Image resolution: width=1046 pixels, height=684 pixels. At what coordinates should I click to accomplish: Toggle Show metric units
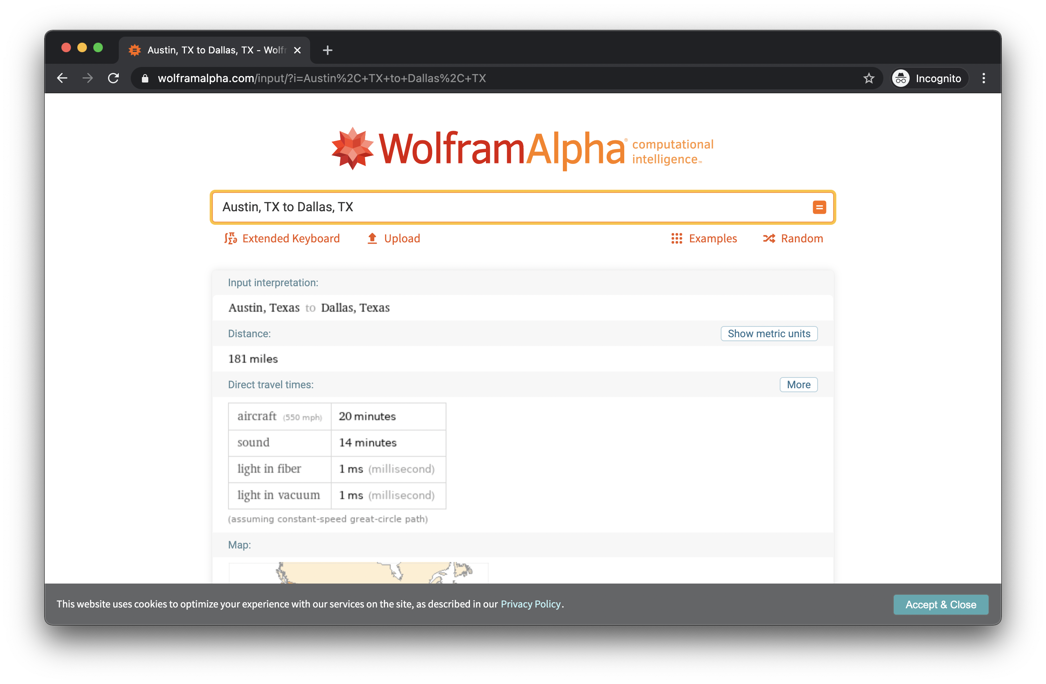point(769,334)
